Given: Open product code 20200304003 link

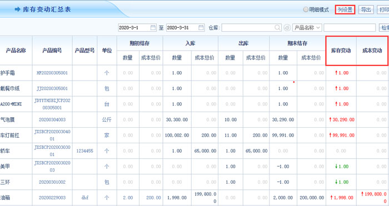Looking at the screenshot, I should (52, 120).
